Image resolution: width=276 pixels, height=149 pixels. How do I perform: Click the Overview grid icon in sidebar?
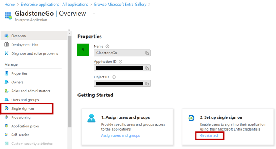pos(6,36)
